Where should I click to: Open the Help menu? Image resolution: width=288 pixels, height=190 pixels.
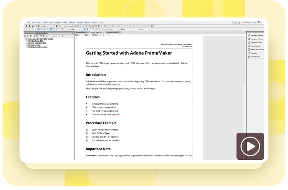(101, 23)
